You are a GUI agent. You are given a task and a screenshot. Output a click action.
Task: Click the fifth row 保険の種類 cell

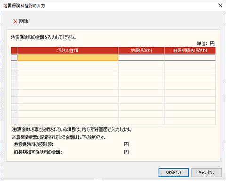[x=68, y=86]
